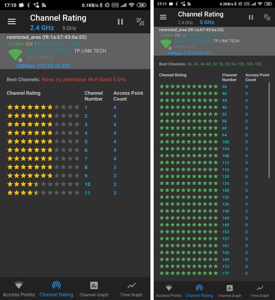Select 2.4 GHz band in the left screen
Viewport: 275px width, 300px height.
click(x=42, y=28)
